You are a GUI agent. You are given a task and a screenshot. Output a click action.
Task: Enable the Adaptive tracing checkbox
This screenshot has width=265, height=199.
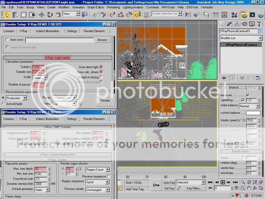101,77
